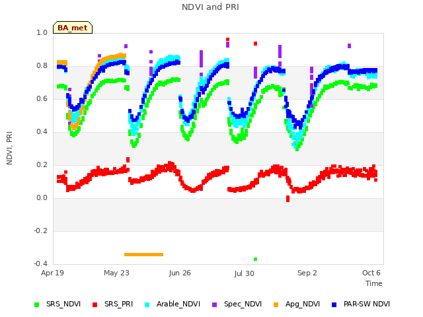Click the y-axis label NDVI, PRI

[9, 148]
